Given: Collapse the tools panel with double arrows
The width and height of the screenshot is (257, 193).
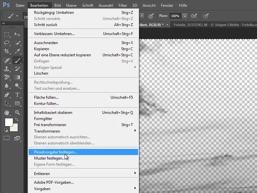Looking at the screenshot, I should pyautogui.click(x=4, y=23).
